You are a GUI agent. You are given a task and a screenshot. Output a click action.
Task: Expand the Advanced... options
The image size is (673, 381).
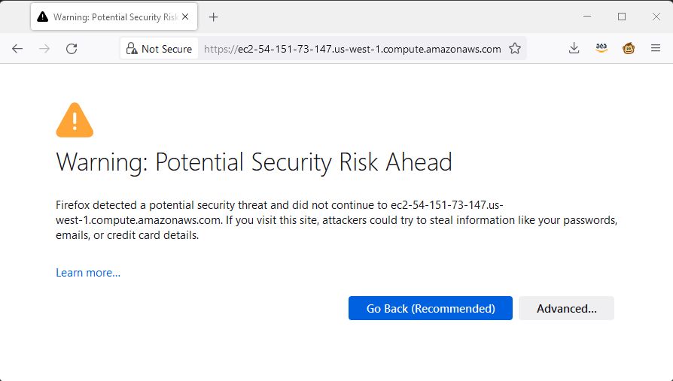click(567, 308)
